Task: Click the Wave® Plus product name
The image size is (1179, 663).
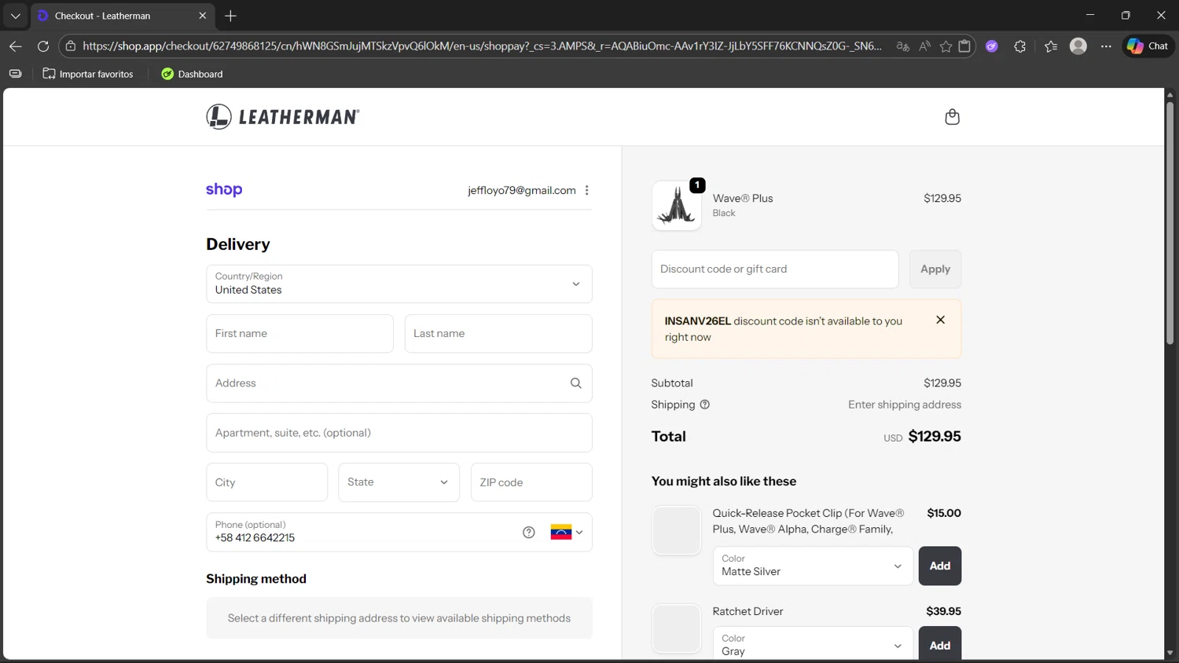Action: [x=743, y=198]
